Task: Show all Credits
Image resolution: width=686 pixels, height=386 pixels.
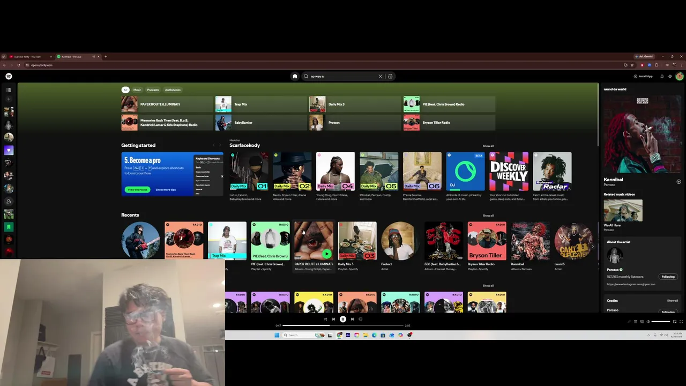Action: pyautogui.click(x=673, y=301)
